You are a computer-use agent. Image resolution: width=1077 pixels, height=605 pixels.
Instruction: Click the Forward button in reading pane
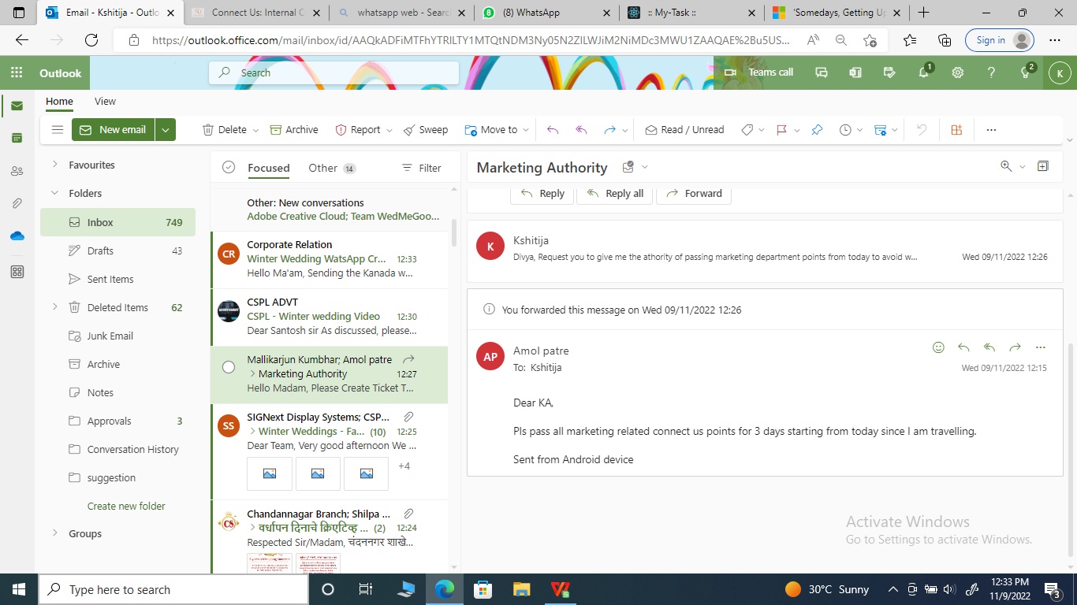point(694,194)
